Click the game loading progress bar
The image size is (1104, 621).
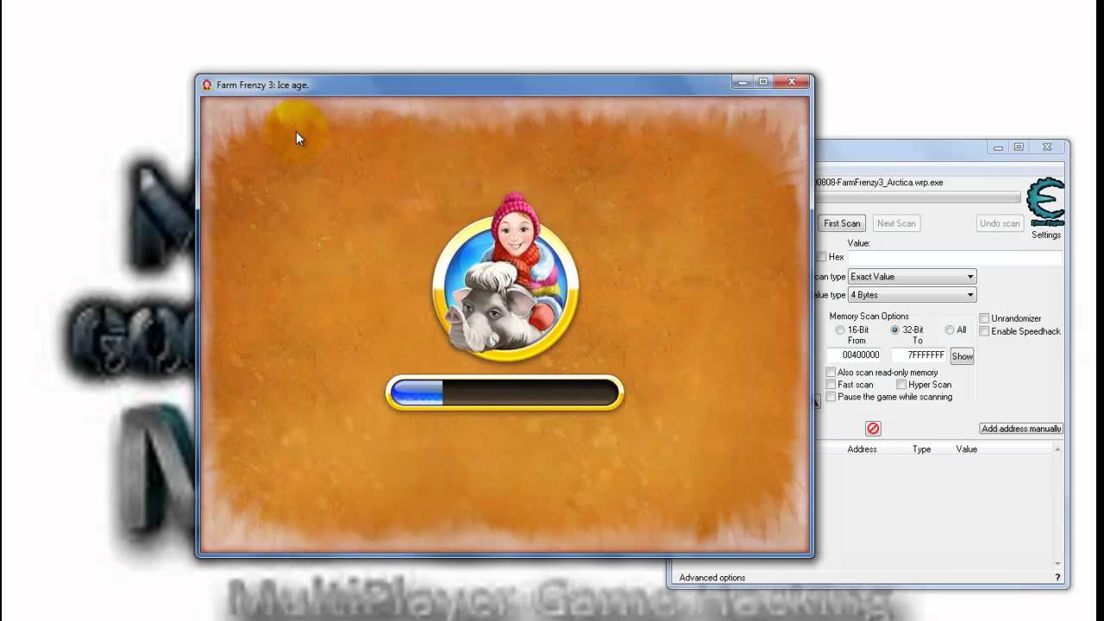click(505, 393)
